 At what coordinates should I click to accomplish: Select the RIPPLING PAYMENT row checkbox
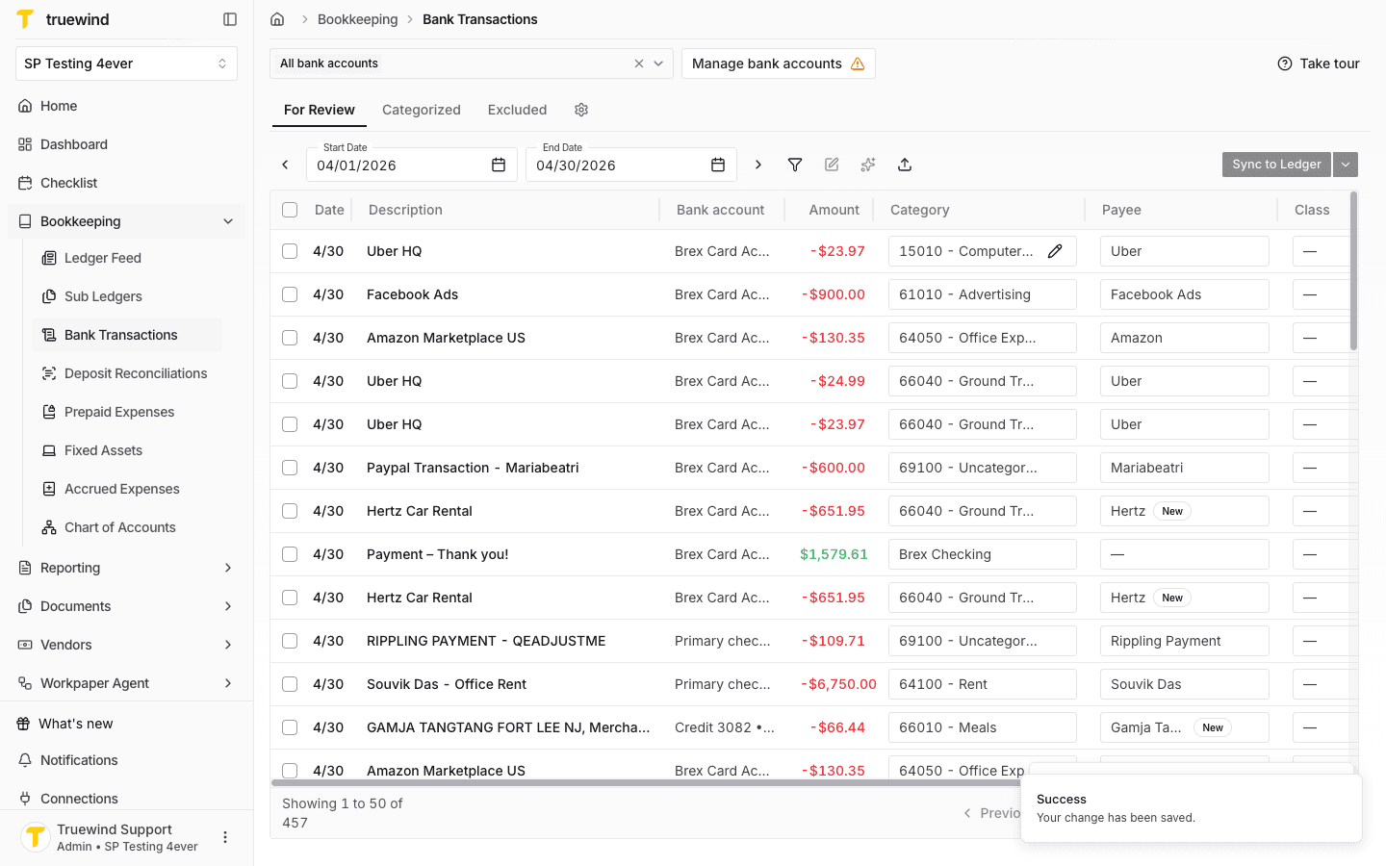pyautogui.click(x=290, y=641)
